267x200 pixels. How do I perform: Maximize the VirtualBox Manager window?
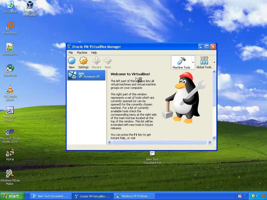coord(207,46)
